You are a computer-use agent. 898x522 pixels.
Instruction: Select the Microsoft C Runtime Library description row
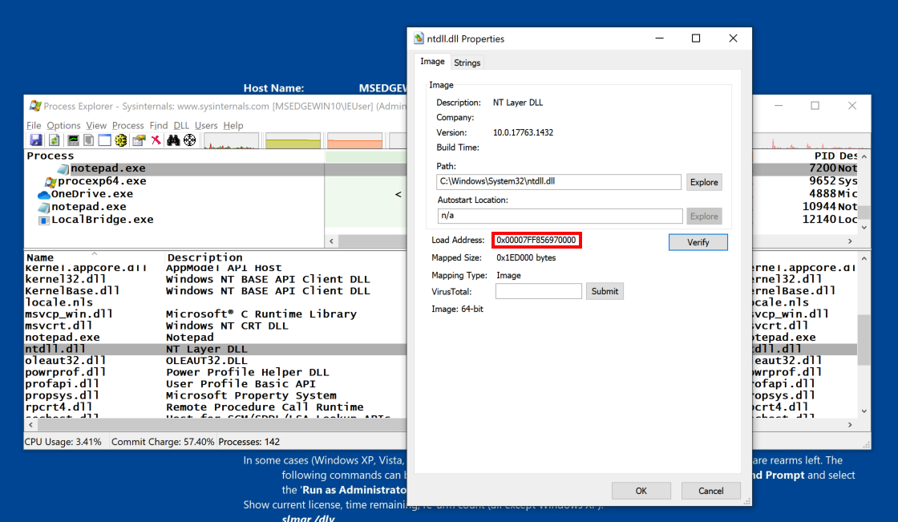pyautogui.click(x=261, y=314)
